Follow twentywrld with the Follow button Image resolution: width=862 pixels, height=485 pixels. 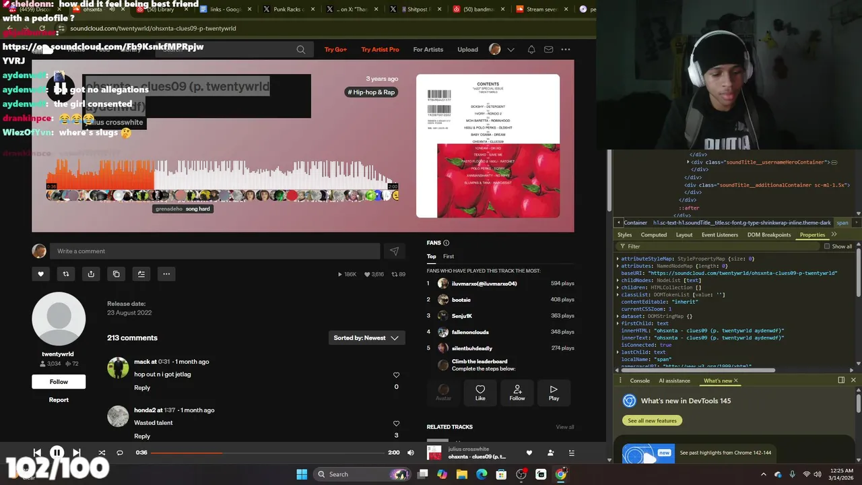point(59,382)
